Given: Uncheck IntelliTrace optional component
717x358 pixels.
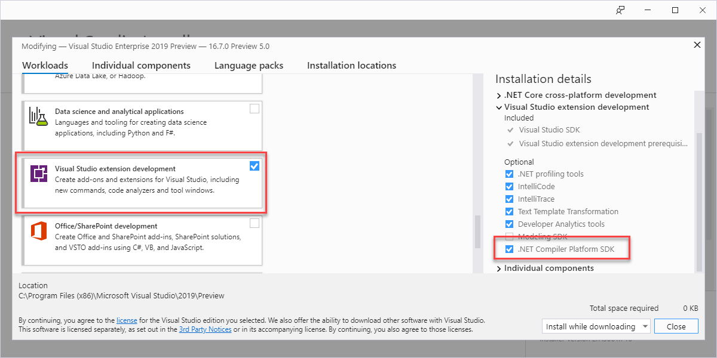Looking at the screenshot, I should 509,199.
